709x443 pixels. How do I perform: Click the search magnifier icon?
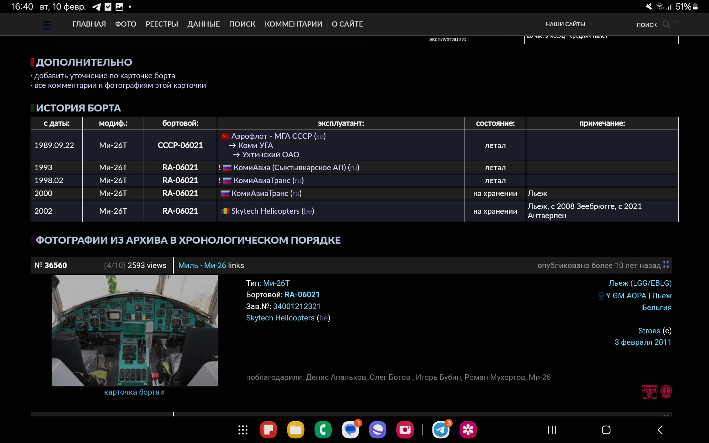[x=666, y=24]
